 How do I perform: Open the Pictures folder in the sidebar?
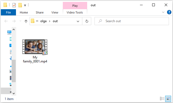pos(11,71)
